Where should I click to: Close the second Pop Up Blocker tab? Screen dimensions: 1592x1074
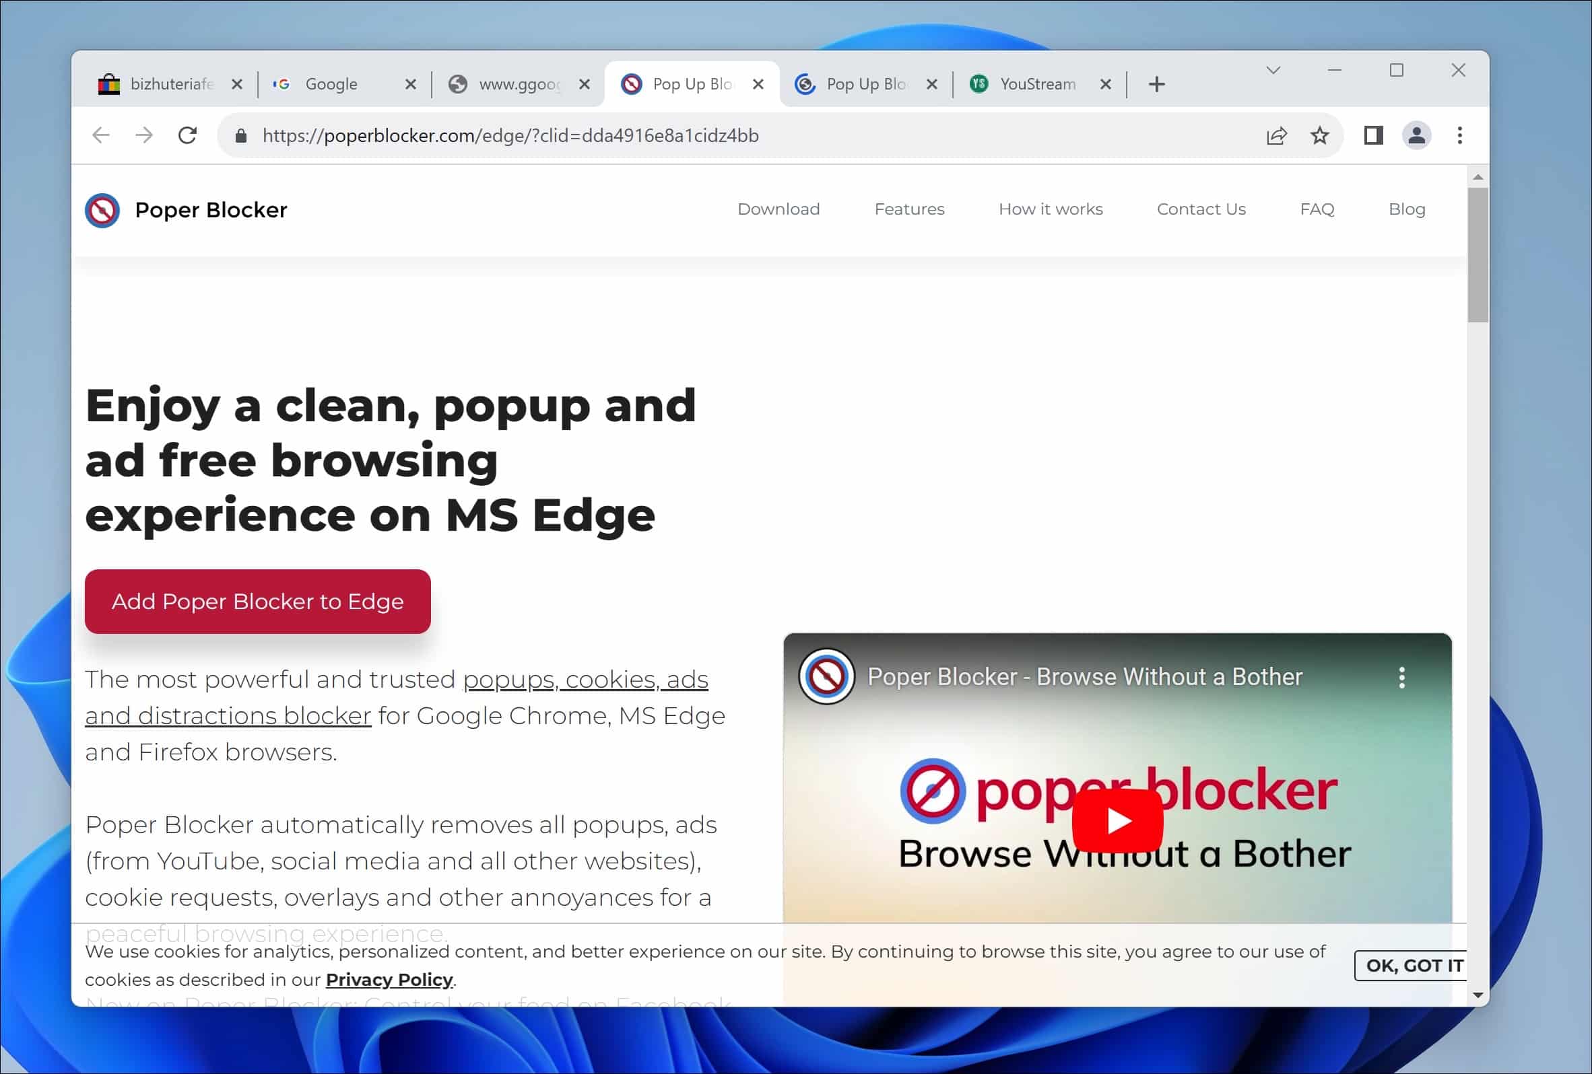point(931,84)
